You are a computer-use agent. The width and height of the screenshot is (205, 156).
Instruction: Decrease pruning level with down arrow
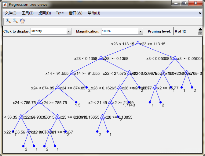pos(200,33)
